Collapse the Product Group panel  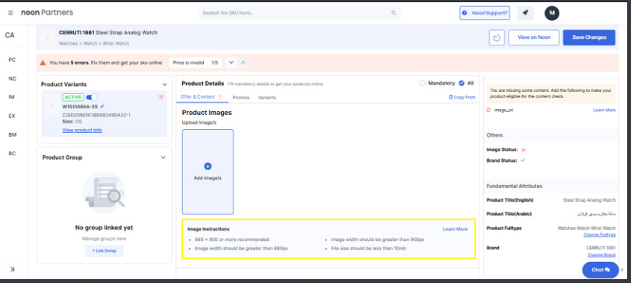tap(163, 158)
